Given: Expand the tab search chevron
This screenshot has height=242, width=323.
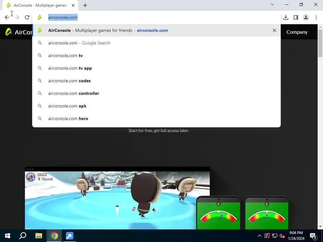Looking at the screenshot, I should (x=272, y=4).
